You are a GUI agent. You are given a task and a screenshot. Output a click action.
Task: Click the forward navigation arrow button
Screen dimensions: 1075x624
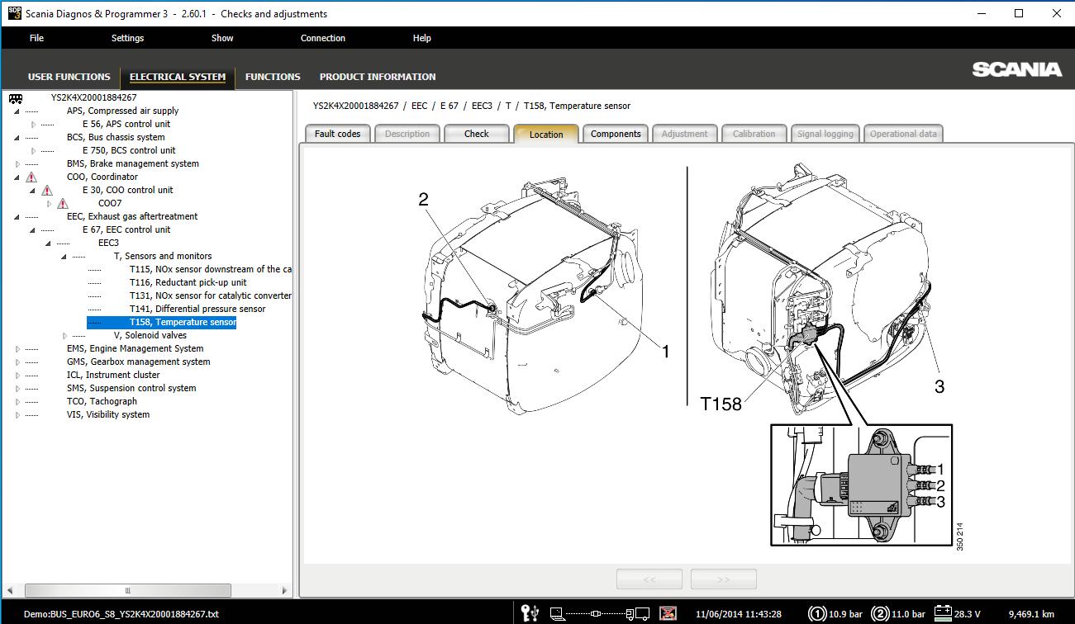coord(722,578)
